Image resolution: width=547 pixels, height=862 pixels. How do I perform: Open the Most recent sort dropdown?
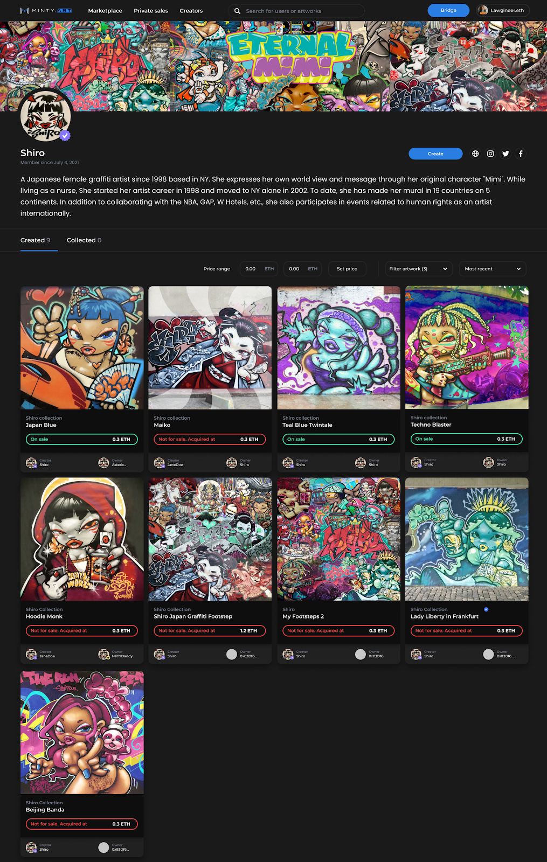pos(493,269)
